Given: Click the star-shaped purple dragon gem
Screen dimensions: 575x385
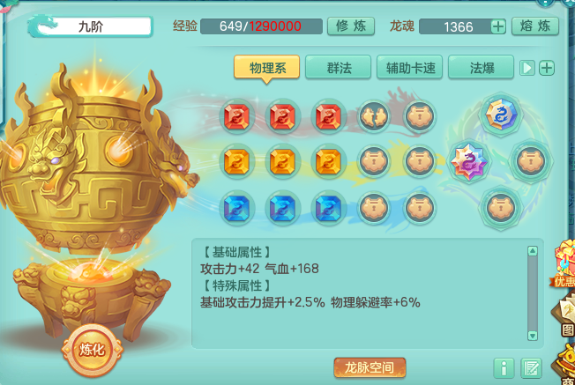Looking at the screenshot, I should tap(468, 161).
